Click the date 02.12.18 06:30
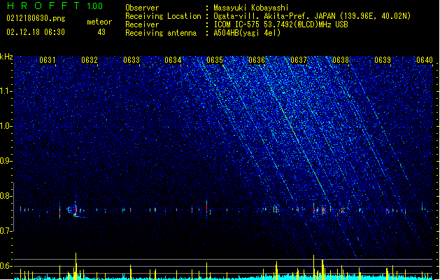440x280 pixels. point(36,32)
